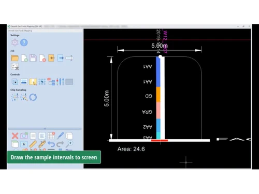
Task: Select the pink GRA sample interval segment
Action: tap(158, 110)
